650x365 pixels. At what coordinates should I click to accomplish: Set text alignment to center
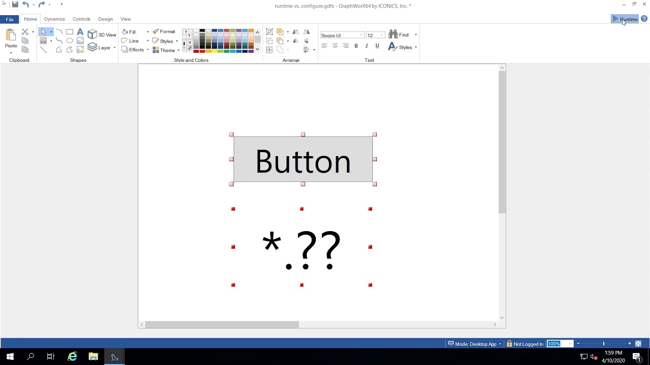click(335, 46)
